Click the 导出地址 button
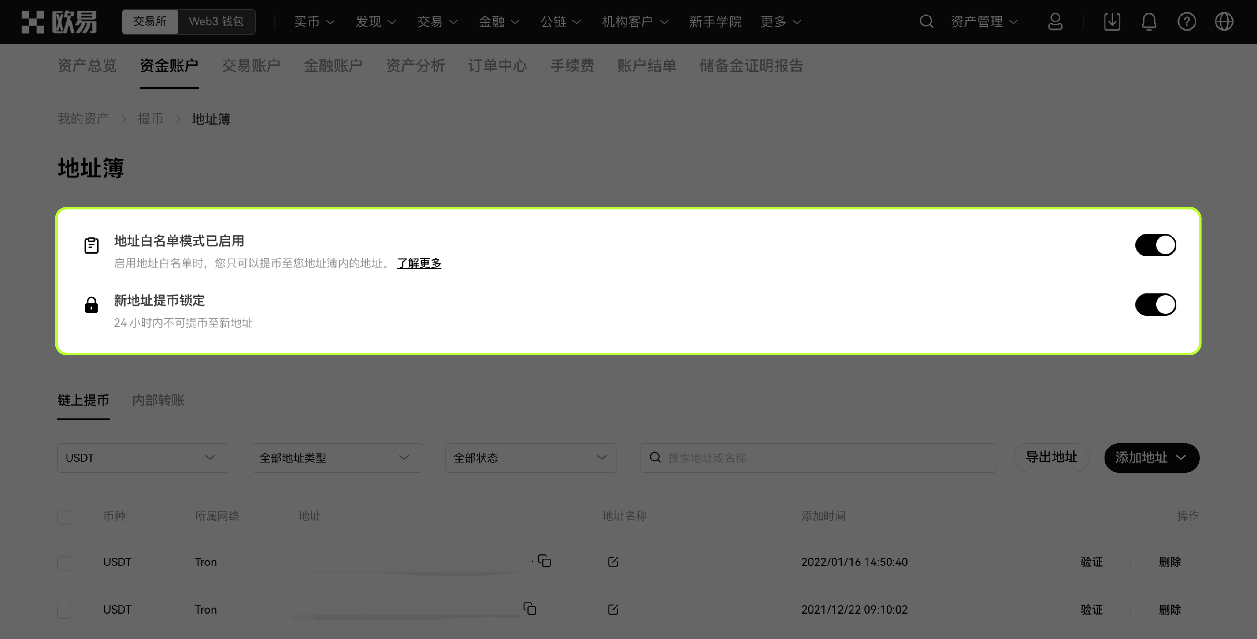The width and height of the screenshot is (1257, 639). pyautogui.click(x=1051, y=457)
